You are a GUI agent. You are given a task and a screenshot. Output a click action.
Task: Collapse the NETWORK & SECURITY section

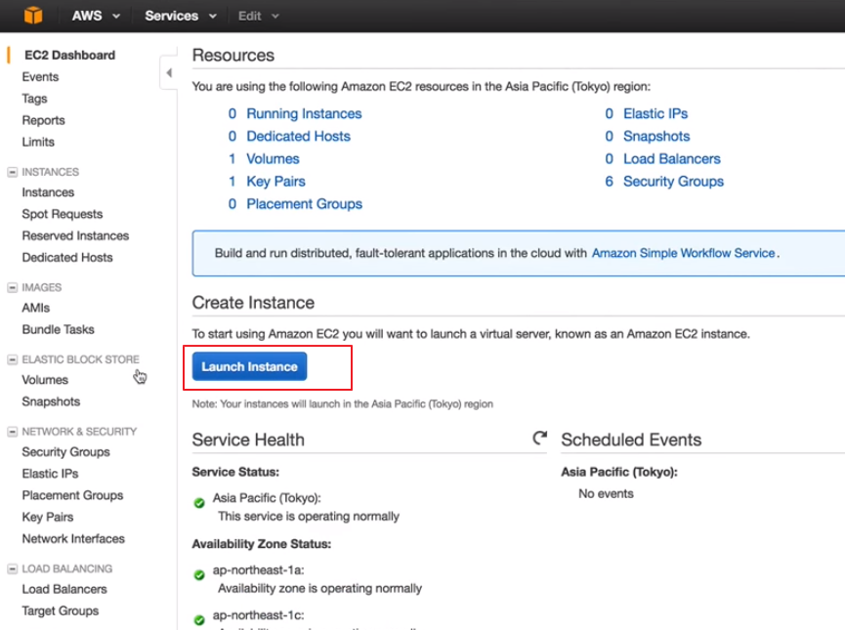(x=12, y=432)
